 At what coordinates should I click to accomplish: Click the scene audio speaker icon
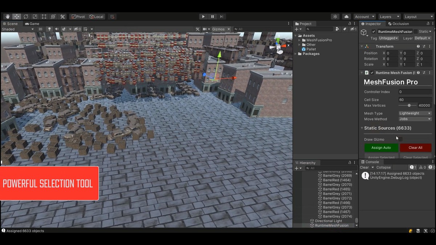(56, 29)
